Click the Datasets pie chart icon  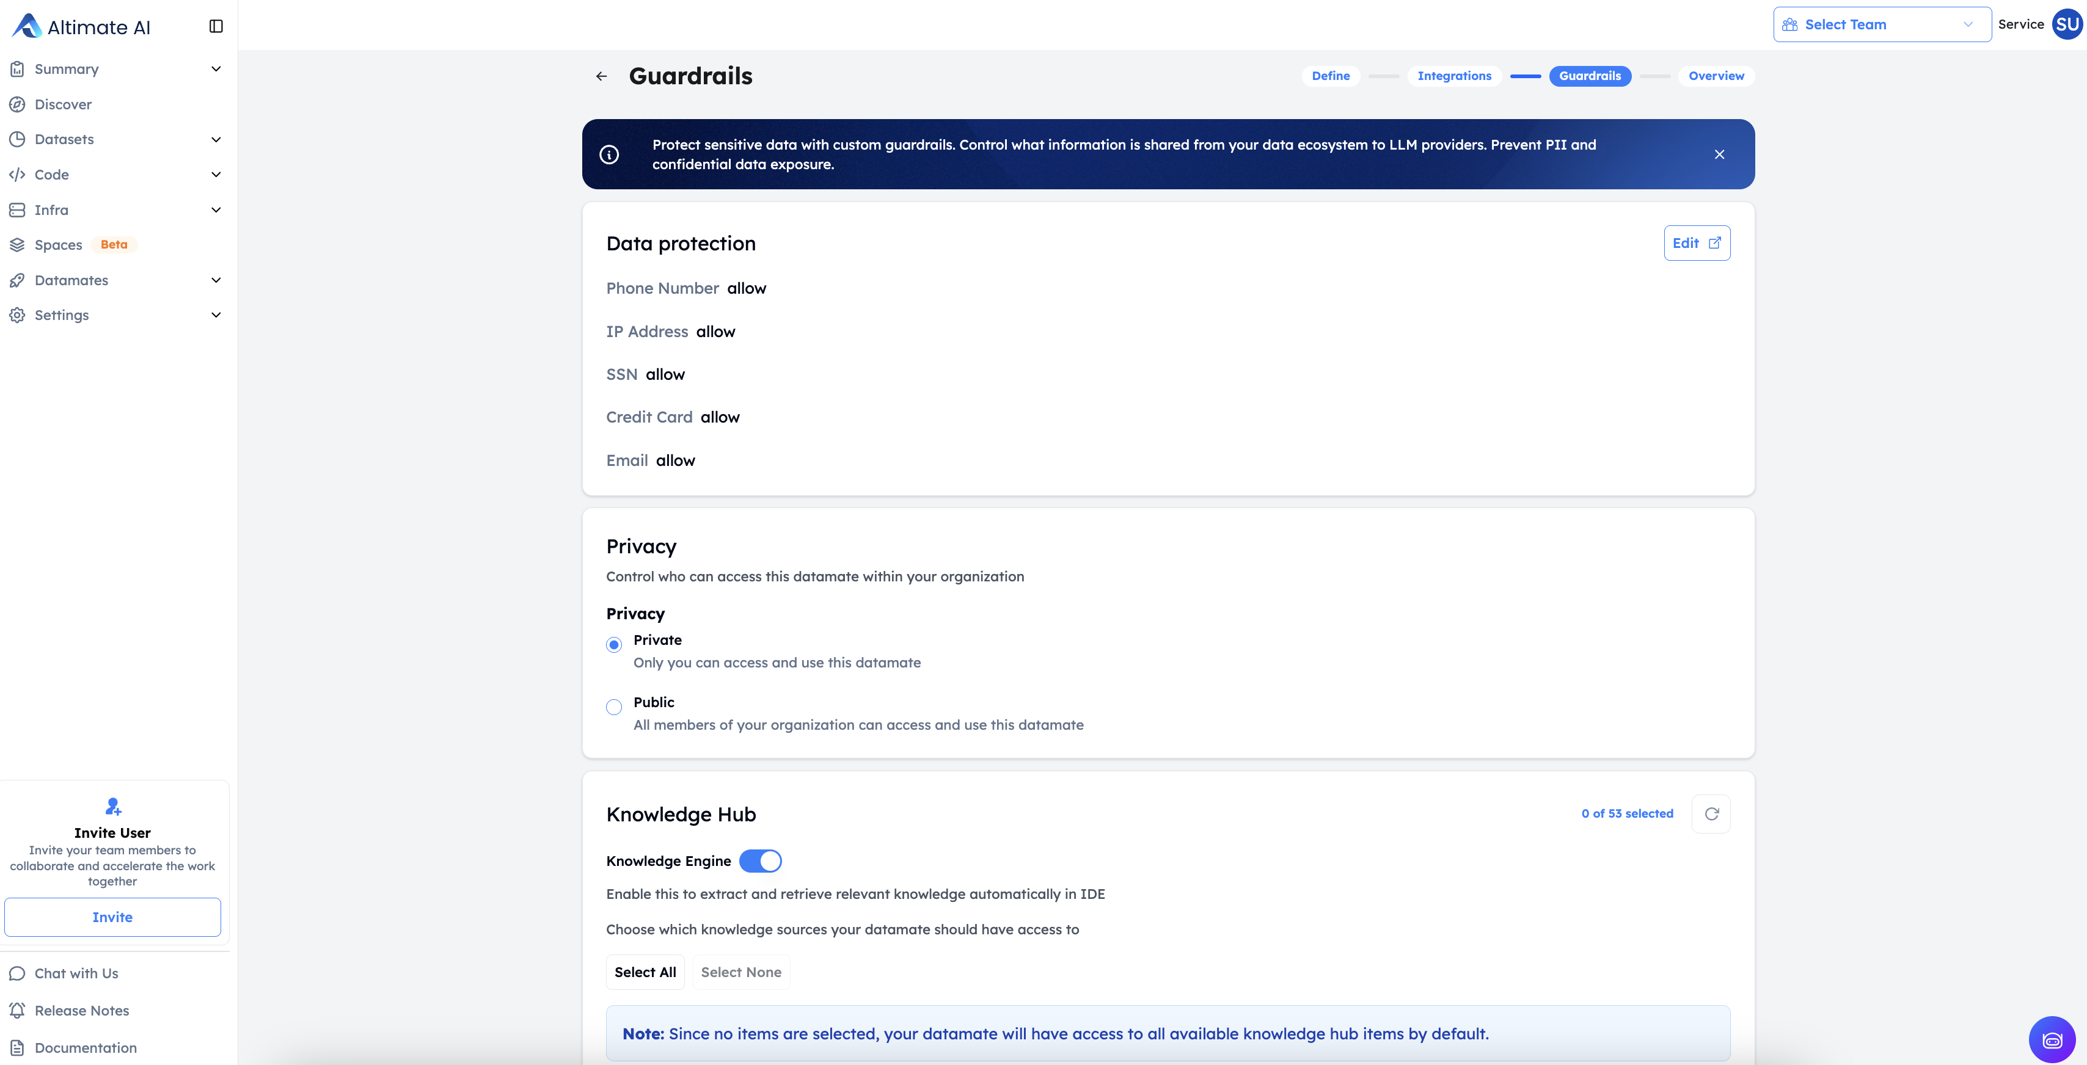pos(17,139)
